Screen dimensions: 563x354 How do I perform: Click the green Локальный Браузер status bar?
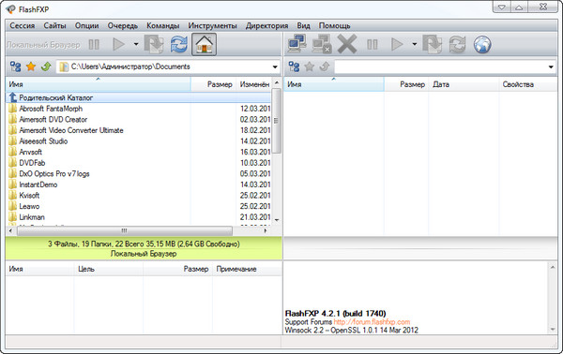coord(144,248)
